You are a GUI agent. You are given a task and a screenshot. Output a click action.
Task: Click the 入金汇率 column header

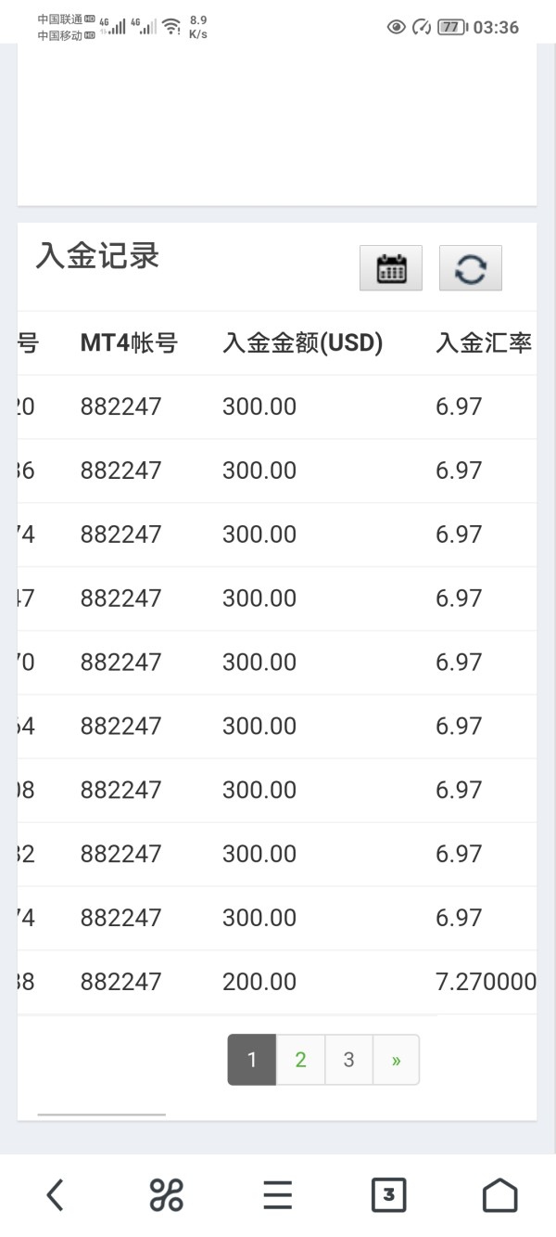click(484, 343)
